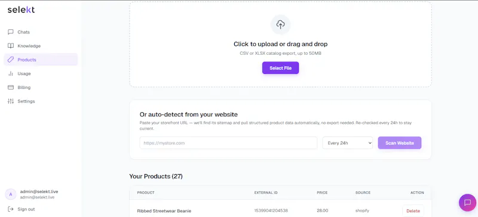Click the Billing credit card icon
This screenshot has width=478, height=217.
pyautogui.click(x=11, y=88)
